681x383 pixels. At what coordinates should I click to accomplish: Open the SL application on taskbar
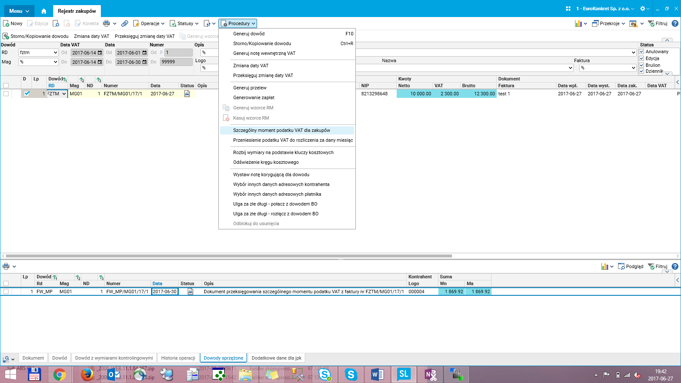[403, 375]
